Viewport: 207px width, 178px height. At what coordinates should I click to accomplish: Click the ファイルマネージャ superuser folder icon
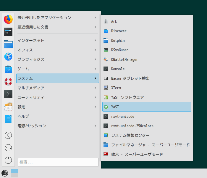106,145
